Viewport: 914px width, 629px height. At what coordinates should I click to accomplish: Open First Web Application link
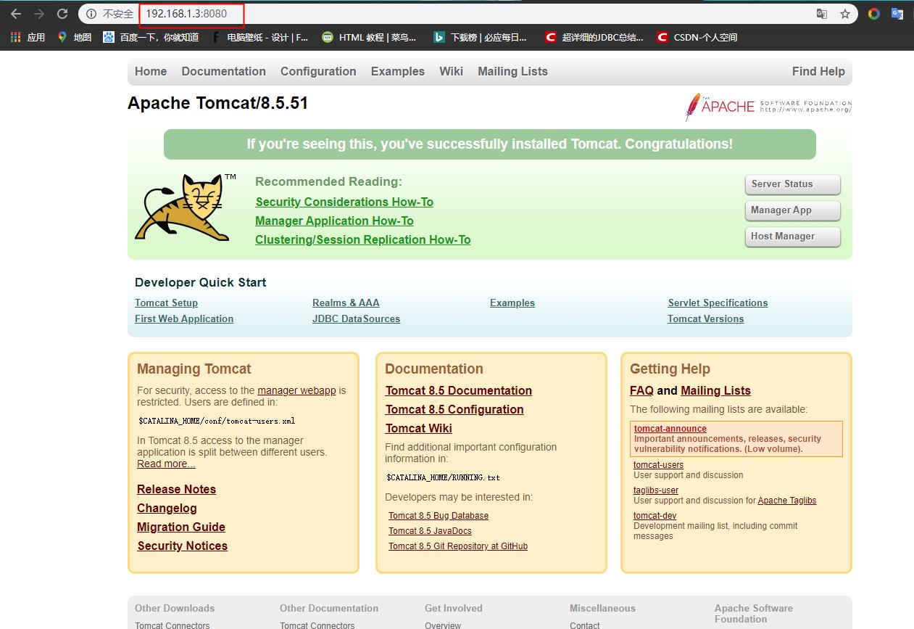[184, 318]
